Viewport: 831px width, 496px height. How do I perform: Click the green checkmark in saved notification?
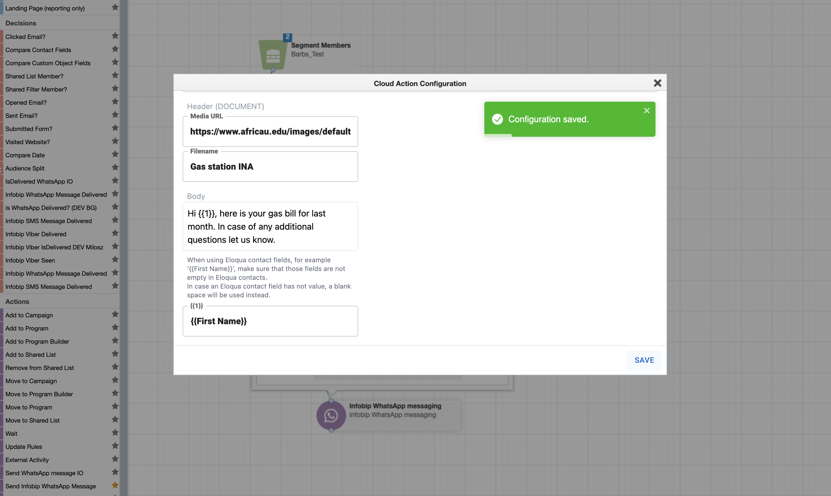coord(497,119)
